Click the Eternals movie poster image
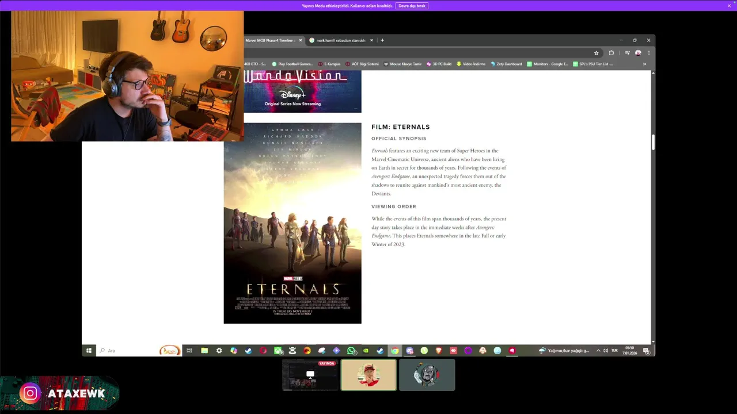Image resolution: width=737 pixels, height=414 pixels. [x=292, y=223]
